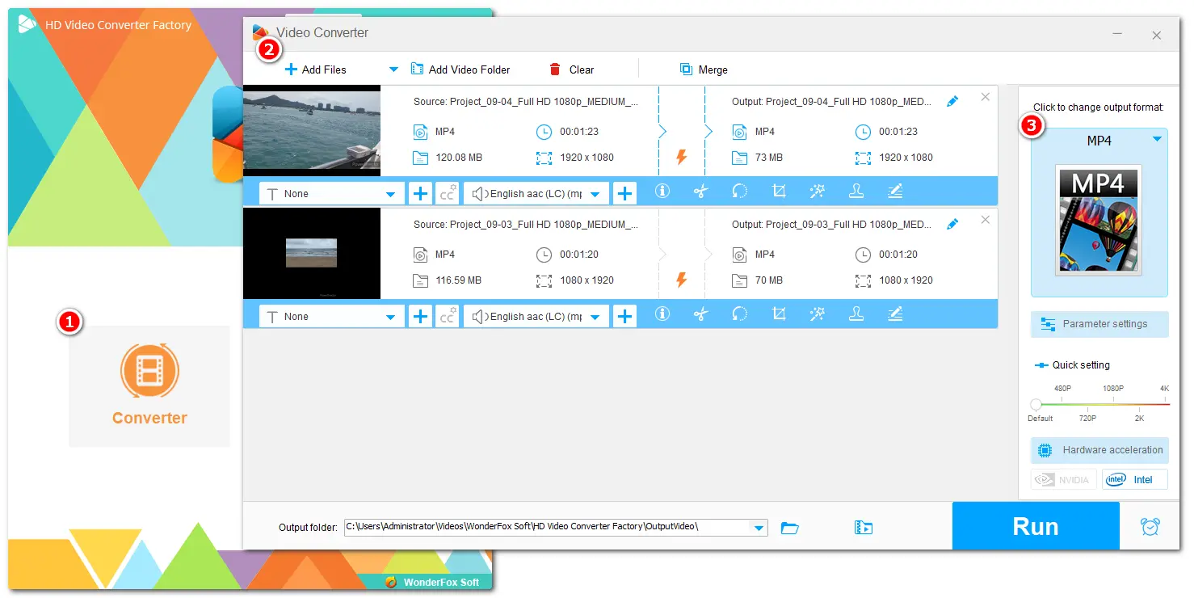
Task: Toggle Hardware acceleration
Action: pos(1099,450)
